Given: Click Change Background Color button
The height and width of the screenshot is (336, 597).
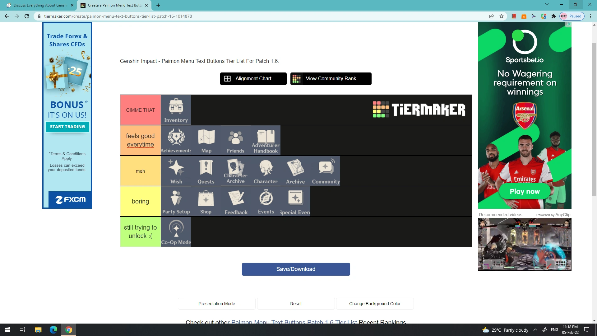Looking at the screenshot, I should pyautogui.click(x=375, y=304).
